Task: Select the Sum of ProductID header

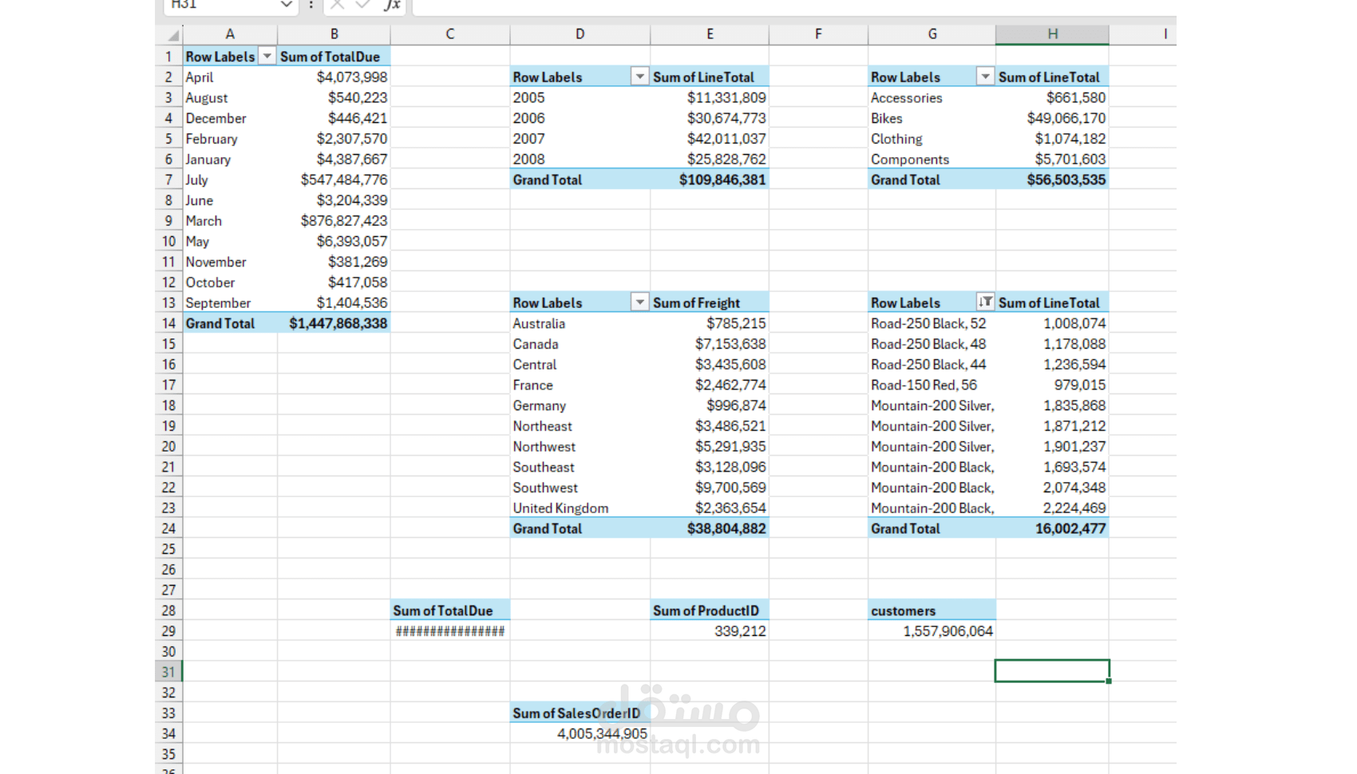Action: point(710,610)
